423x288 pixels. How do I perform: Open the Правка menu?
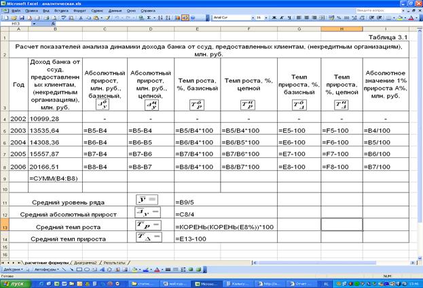pyautogui.click(x=31, y=11)
